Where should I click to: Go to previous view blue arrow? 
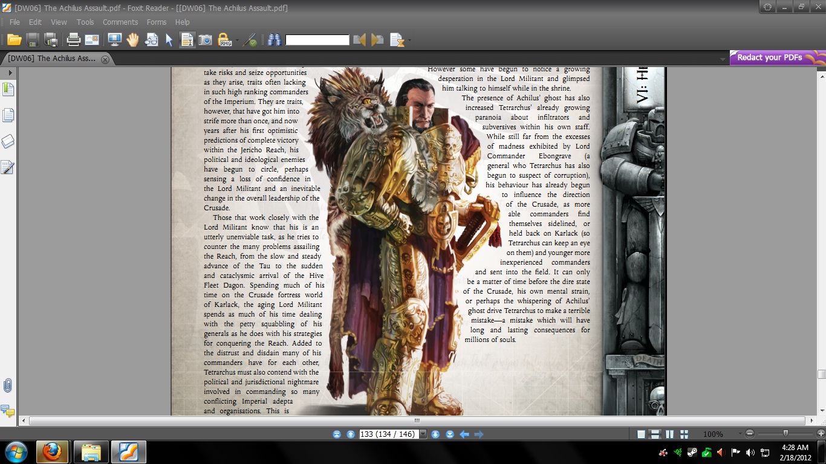pyautogui.click(x=464, y=434)
